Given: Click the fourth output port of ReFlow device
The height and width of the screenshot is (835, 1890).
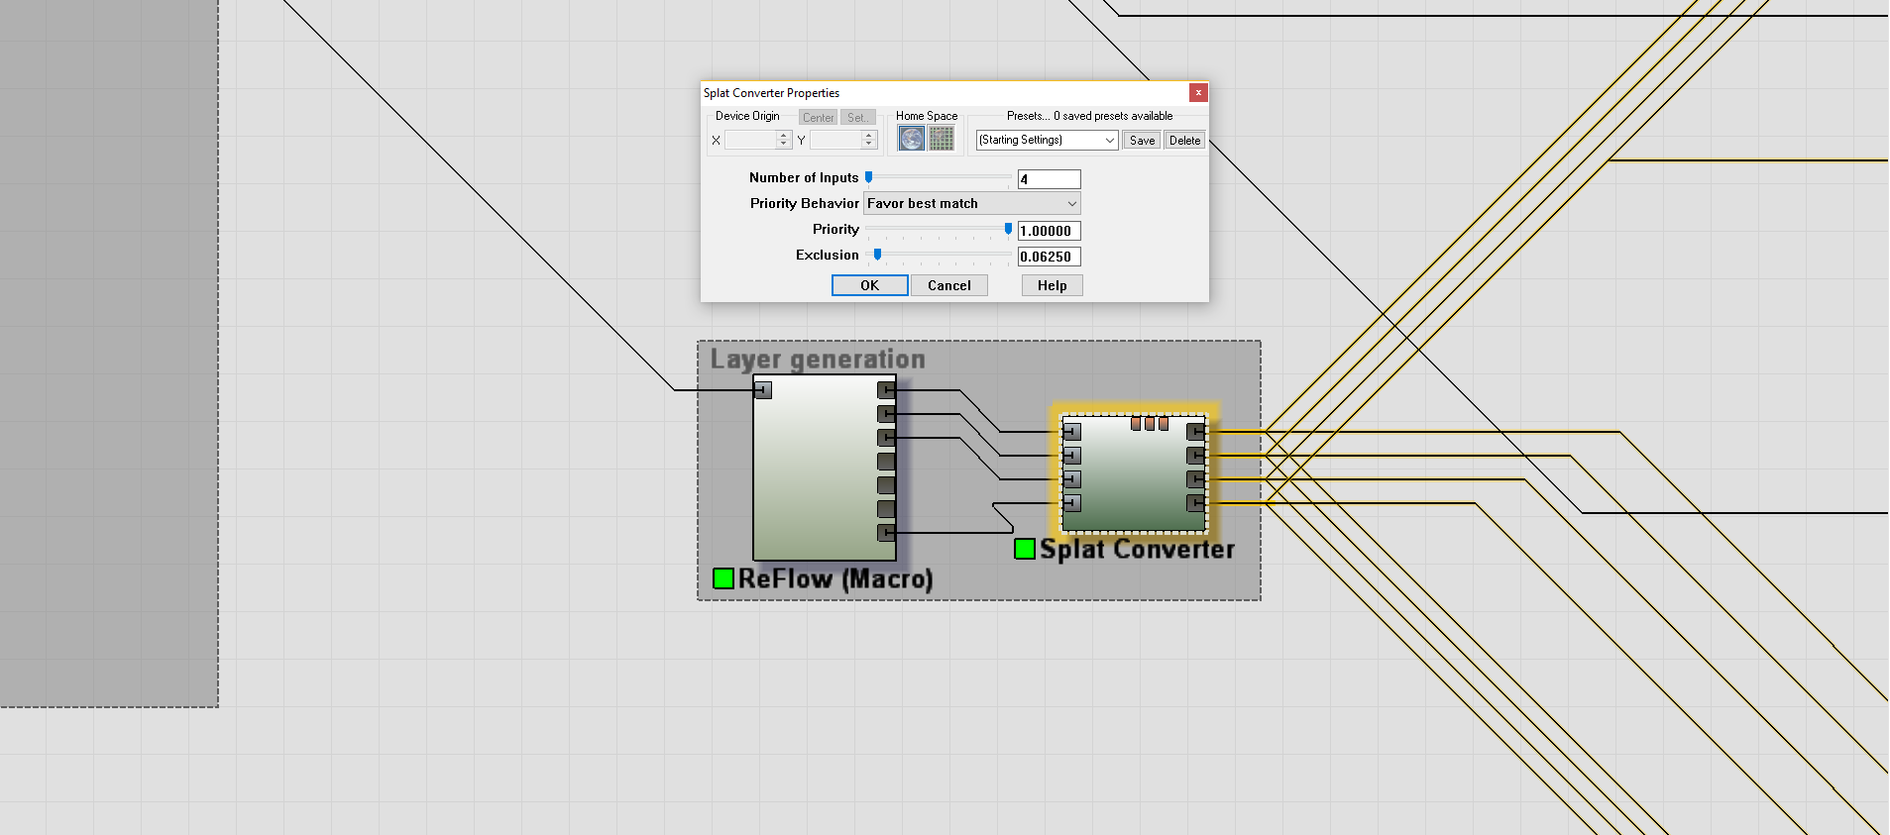Looking at the screenshot, I should point(886,462).
